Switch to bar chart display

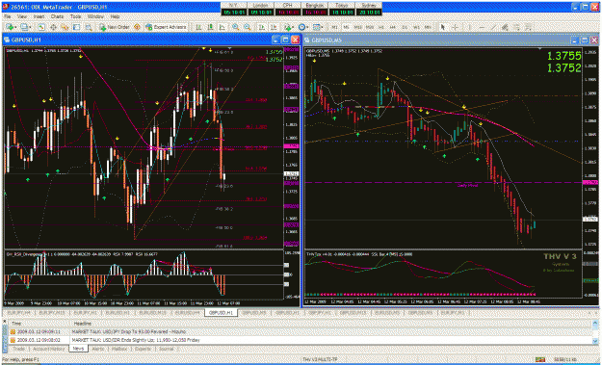198,27
